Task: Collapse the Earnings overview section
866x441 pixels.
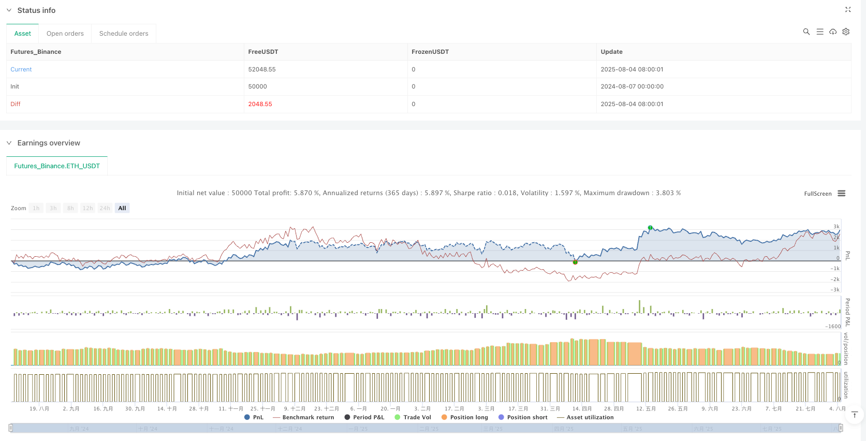Action: [9, 143]
